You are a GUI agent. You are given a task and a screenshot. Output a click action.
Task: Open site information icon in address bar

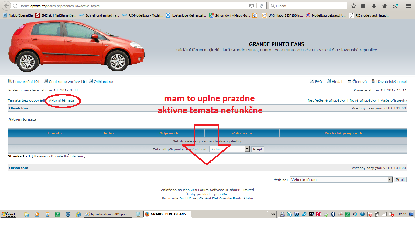pos(15,6)
